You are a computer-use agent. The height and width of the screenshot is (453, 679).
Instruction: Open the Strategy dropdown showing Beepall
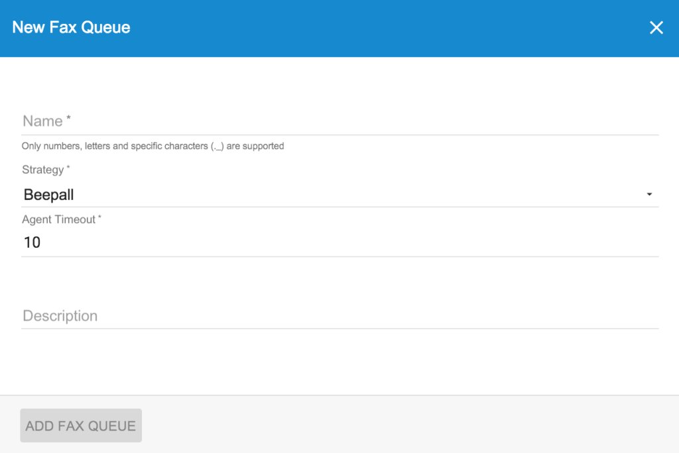coord(340,195)
